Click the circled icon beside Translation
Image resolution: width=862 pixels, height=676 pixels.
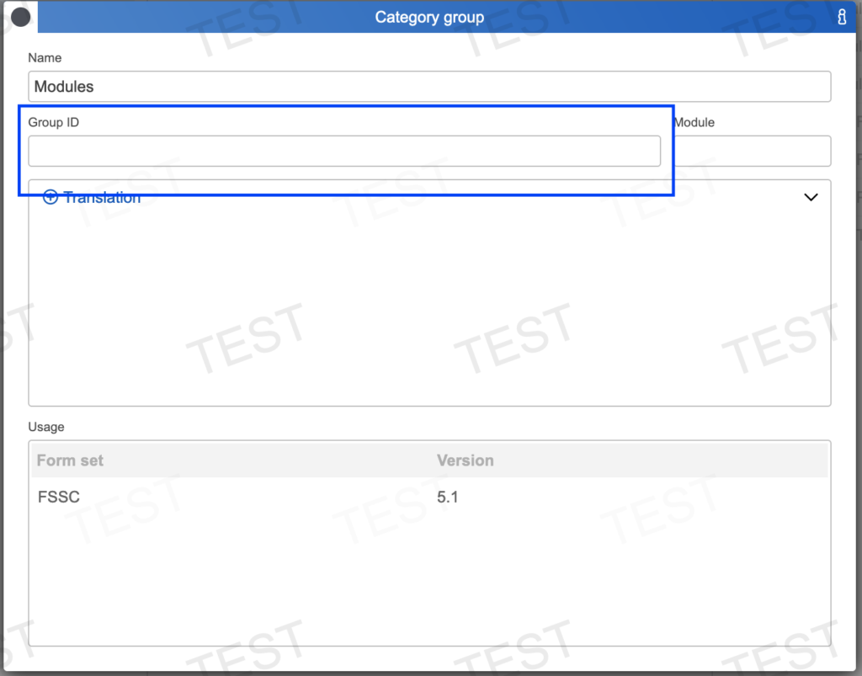[51, 198]
